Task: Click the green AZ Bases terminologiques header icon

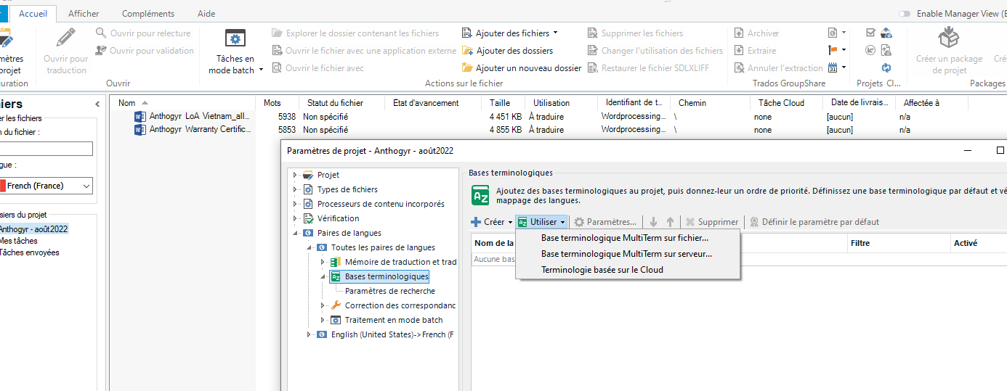Action: (481, 195)
